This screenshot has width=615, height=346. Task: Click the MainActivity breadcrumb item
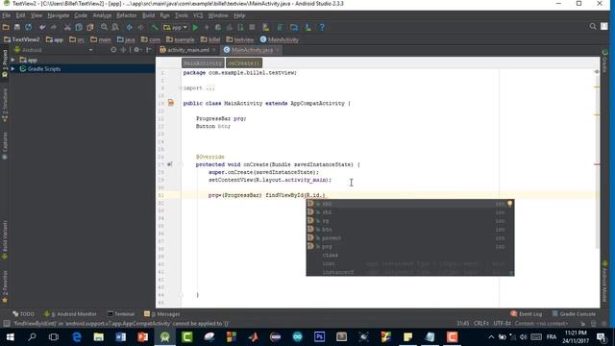coord(280,39)
